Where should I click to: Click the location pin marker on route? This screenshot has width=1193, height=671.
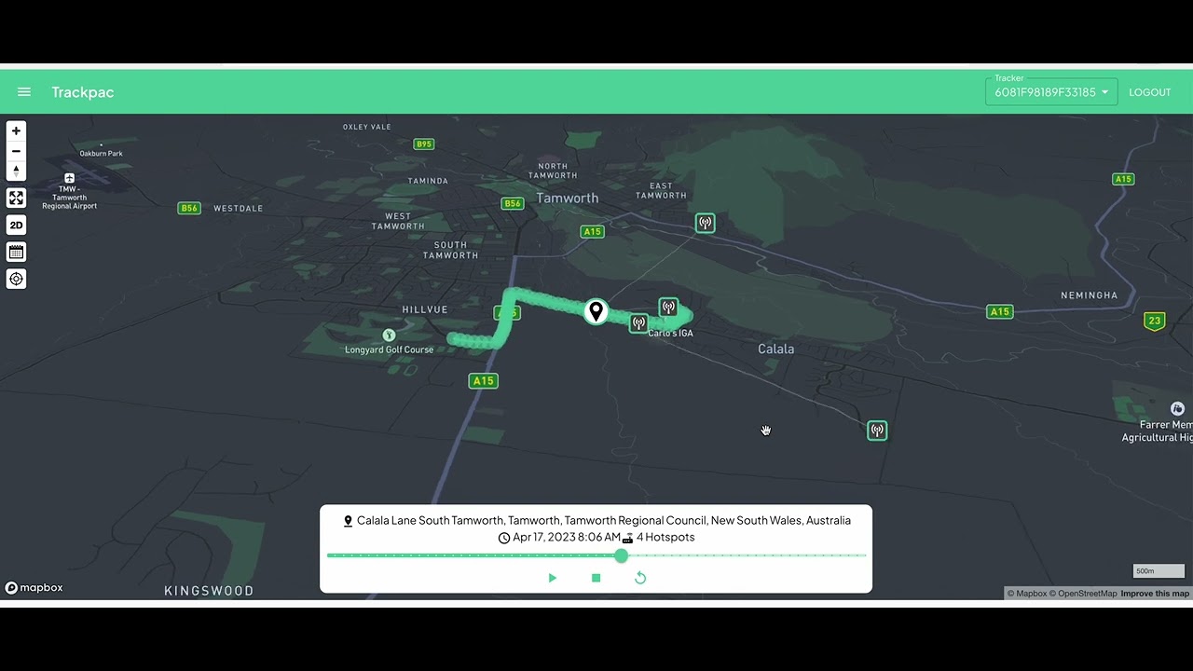(x=596, y=311)
